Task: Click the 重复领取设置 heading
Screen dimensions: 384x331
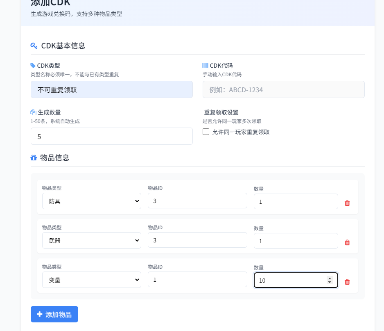Action: pyautogui.click(x=221, y=112)
